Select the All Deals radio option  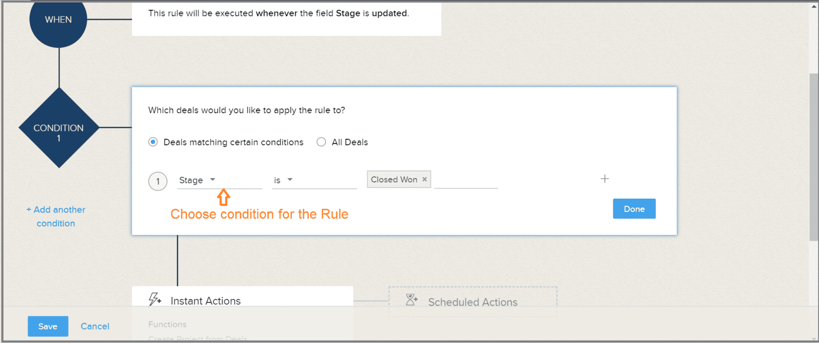pyautogui.click(x=321, y=142)
